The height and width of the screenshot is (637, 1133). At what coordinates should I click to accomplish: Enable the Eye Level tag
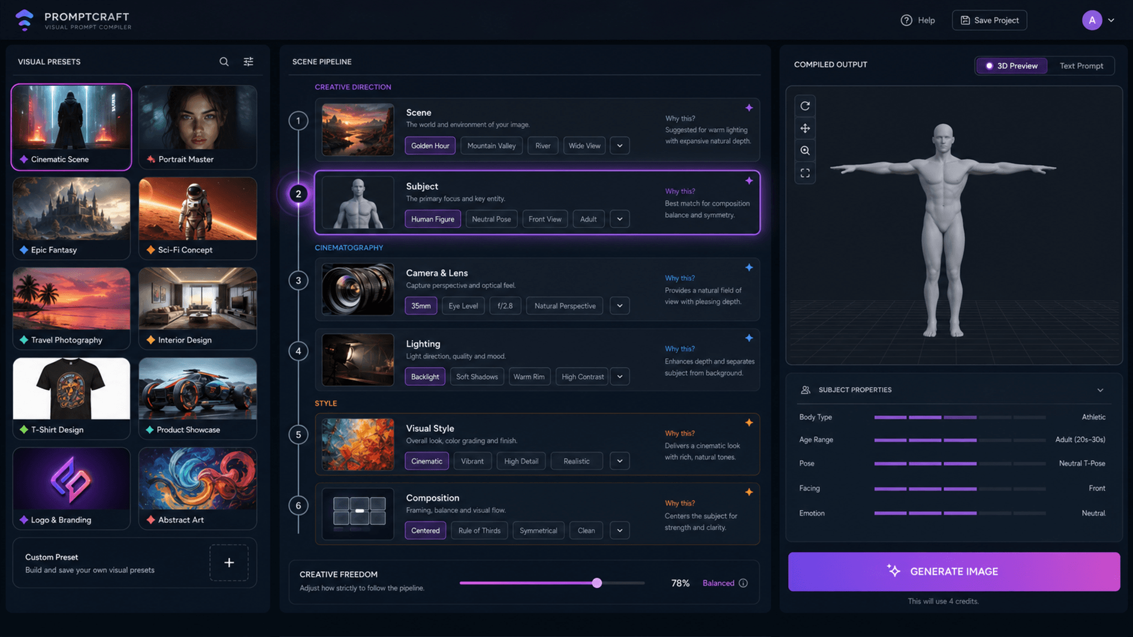463,306
